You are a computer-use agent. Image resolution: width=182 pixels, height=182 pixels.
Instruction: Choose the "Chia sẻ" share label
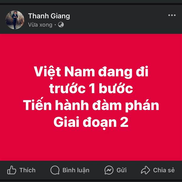tap(164, 170)
